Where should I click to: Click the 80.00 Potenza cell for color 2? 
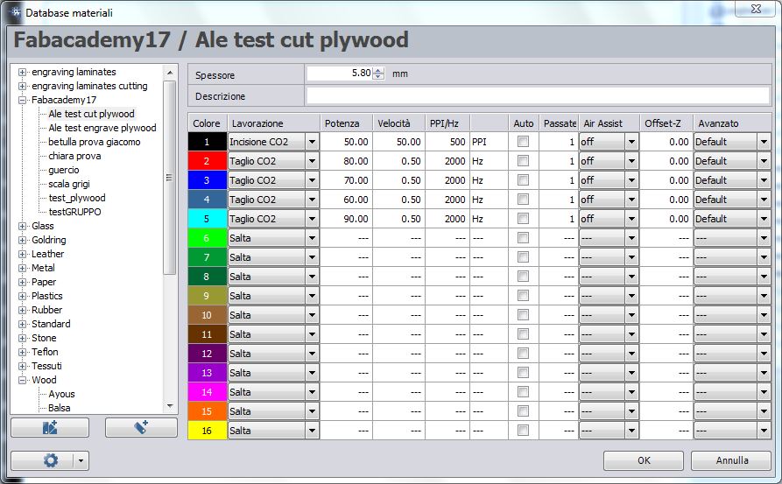pyautogui.click(x=346, y=161)
